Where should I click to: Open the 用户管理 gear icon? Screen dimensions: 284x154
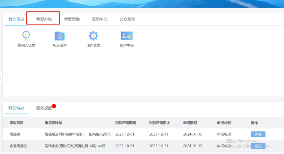(x=93, y=36)
